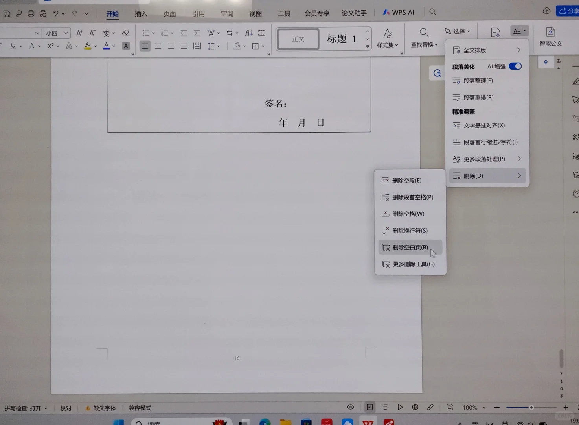Right-align the paragraph
The image size is (579, 425).
coord(171,46)
